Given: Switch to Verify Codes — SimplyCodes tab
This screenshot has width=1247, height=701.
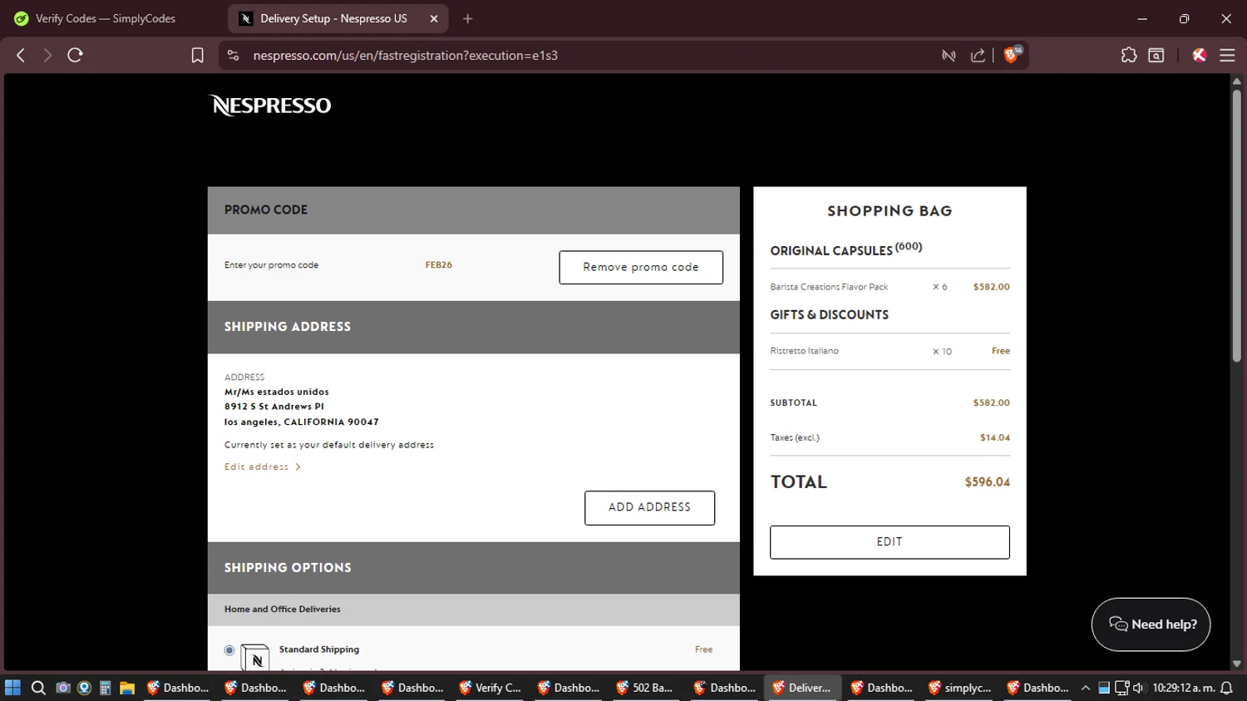Looking at the screenshot, I should click(x=106, y=18).
